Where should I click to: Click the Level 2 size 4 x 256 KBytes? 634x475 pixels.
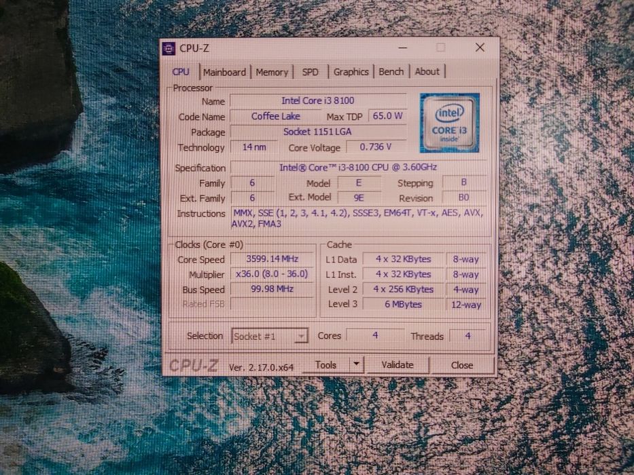[x=403, y=289]
